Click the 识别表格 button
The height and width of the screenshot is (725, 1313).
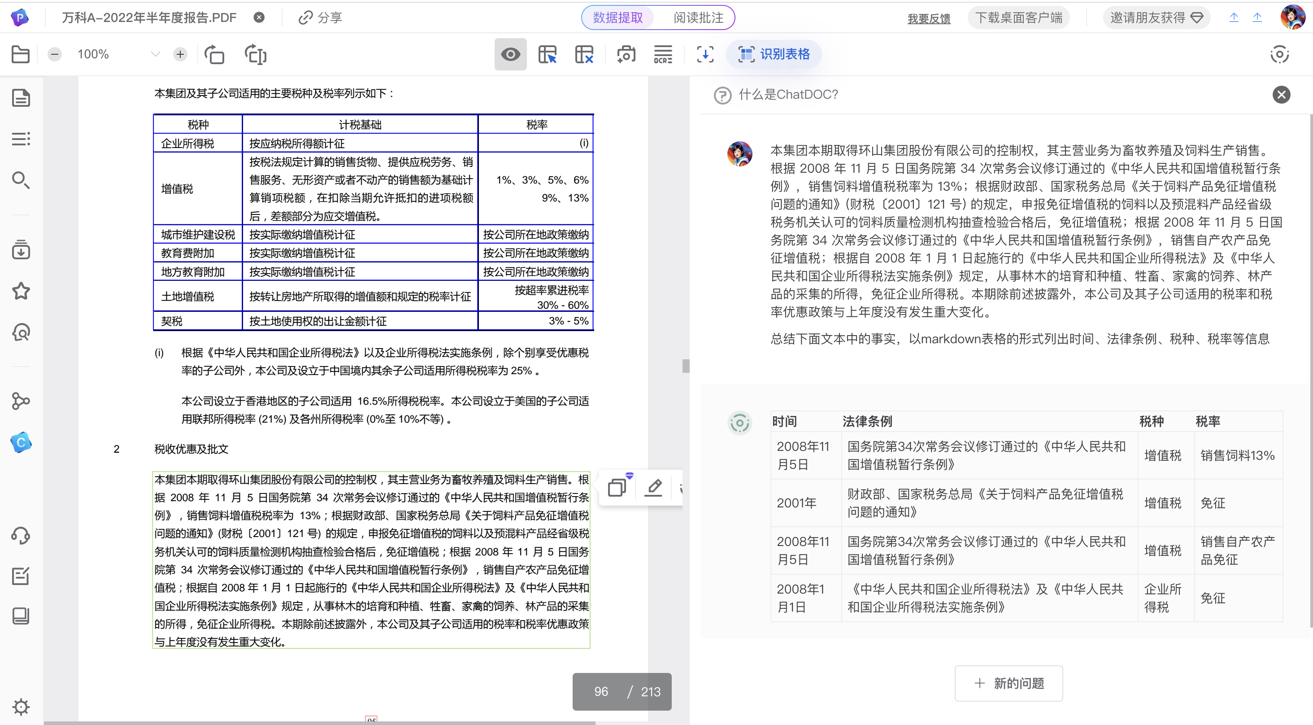tap(774, 54)
